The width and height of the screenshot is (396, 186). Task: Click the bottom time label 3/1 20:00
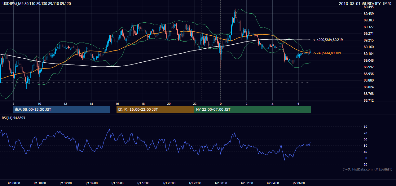169,183
